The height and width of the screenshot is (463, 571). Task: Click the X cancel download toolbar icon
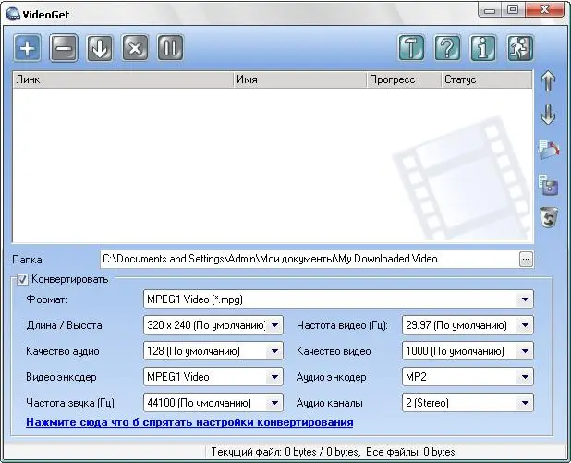(x=135, y=48)
